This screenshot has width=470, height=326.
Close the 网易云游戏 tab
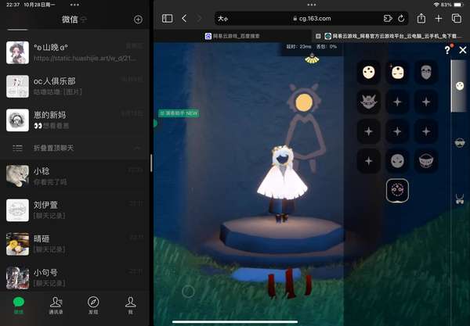point(318,36)
